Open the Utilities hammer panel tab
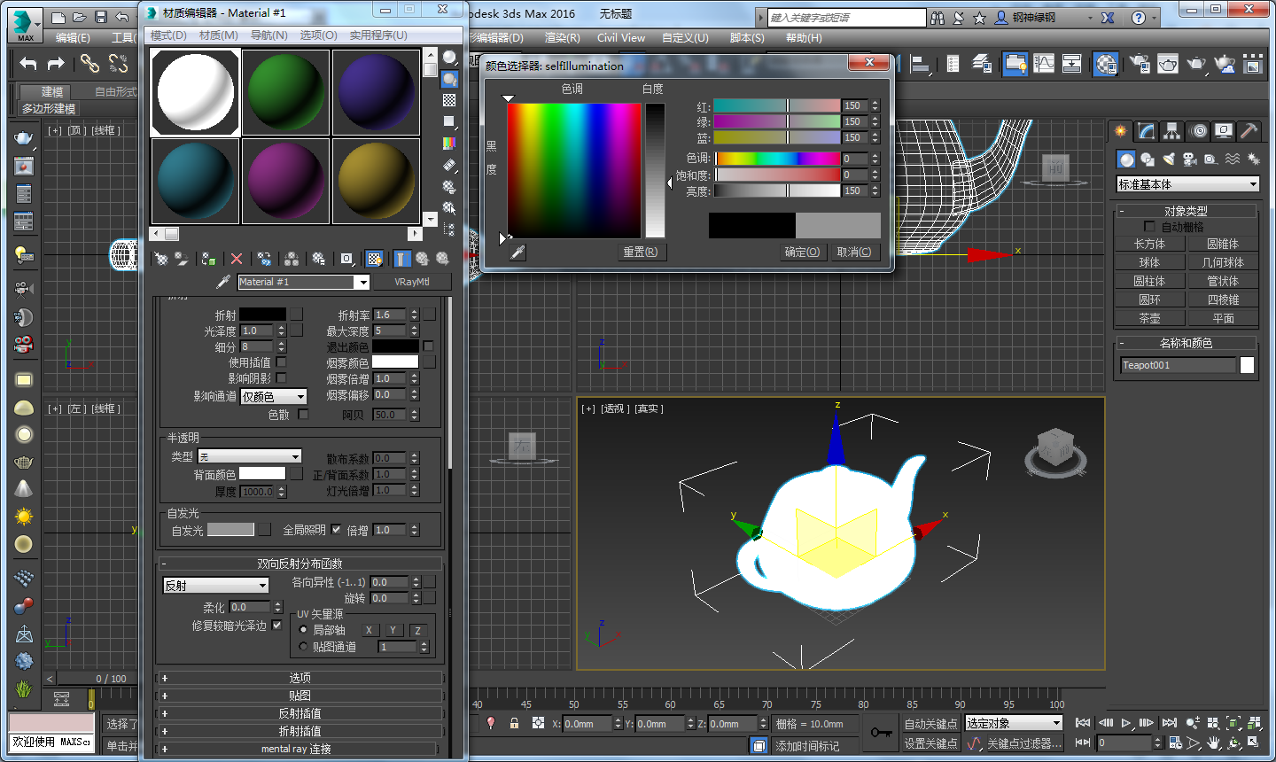This screenshot has width=1276, height=762. click(x=1249, y=131)
